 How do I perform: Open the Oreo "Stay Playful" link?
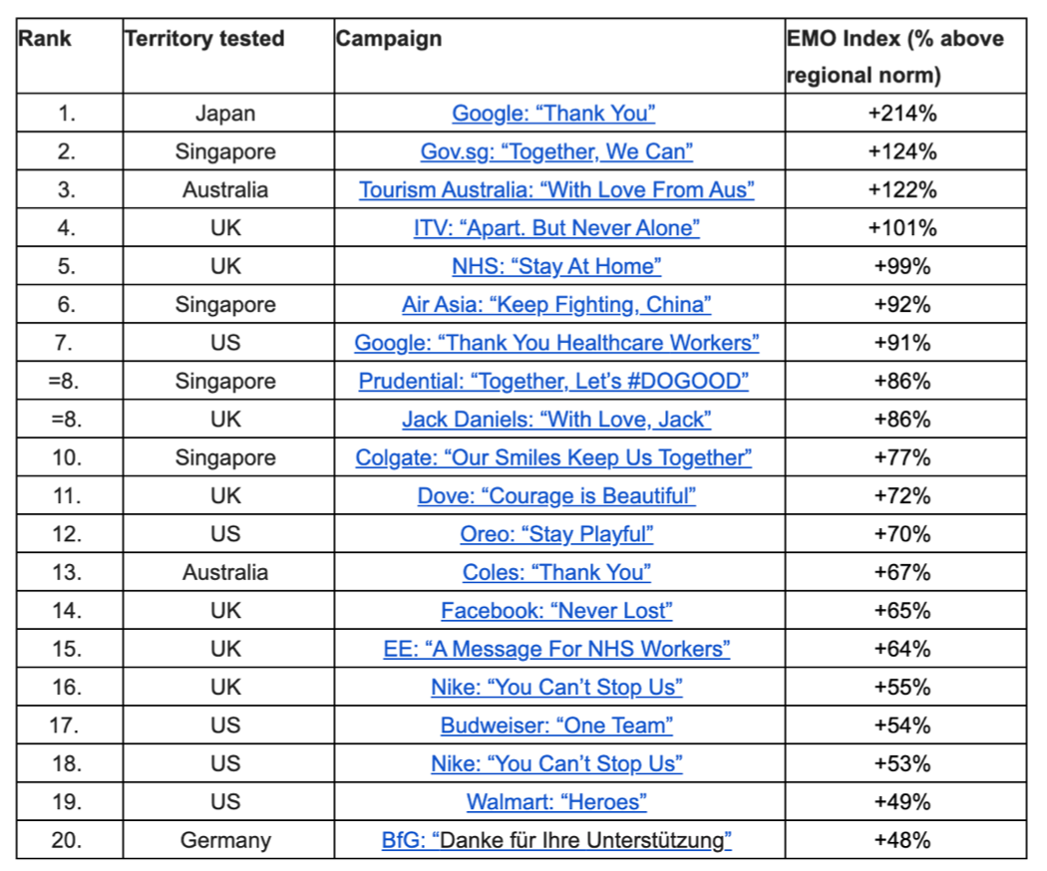coord(556,534)
